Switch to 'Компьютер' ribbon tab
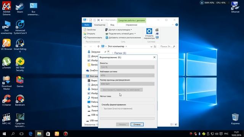The image size is (244, 137). [x=100, y=25]
